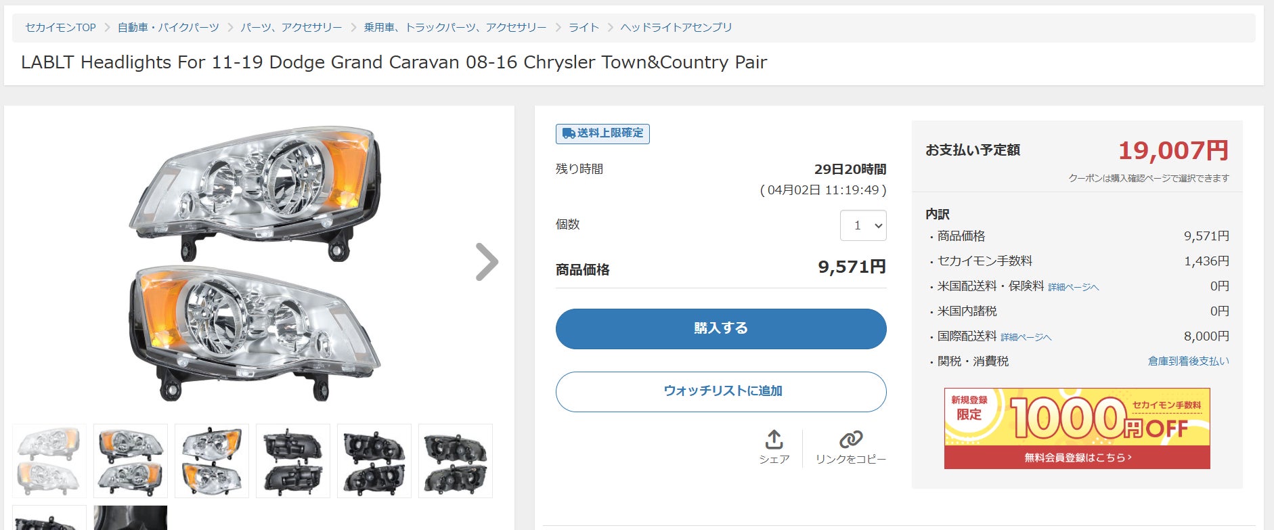Image resolution: width=1274 pixels, height=530 pixels.
Task: Open the quantity dropdown
Action: [x=863, y=225]
